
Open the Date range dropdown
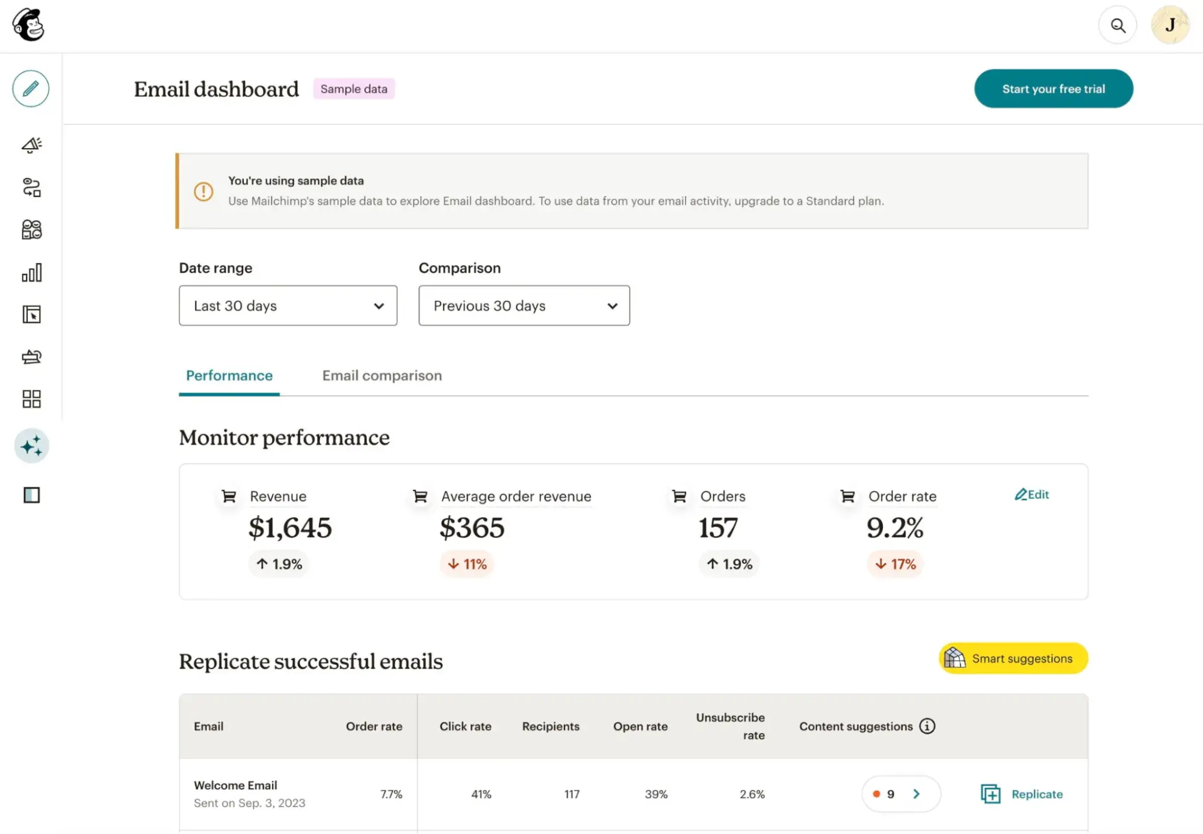288,306
